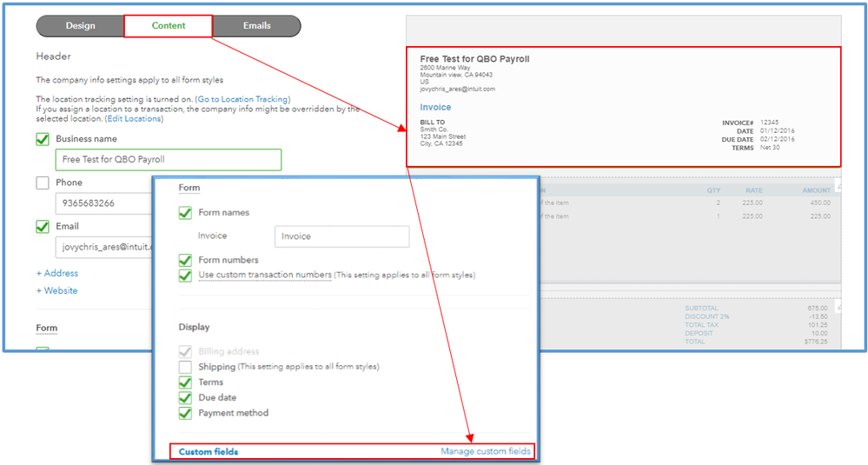Click the preview company name Free Test for QBO Payroll
Viewport: 868px width, 465px height.
(474, 59)
